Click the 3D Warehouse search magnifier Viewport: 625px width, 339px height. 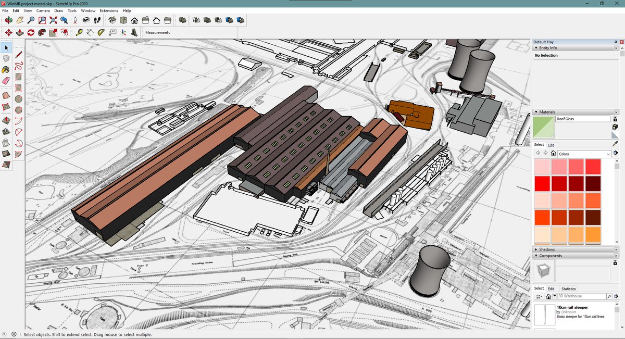pyautogui.click(x=609, y=296)
